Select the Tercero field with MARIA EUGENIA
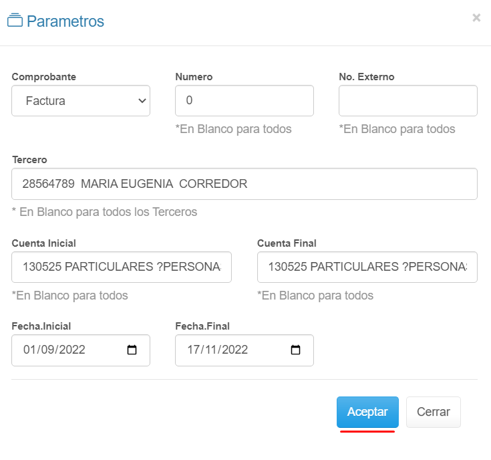491x460 pixels. [244, 184]
